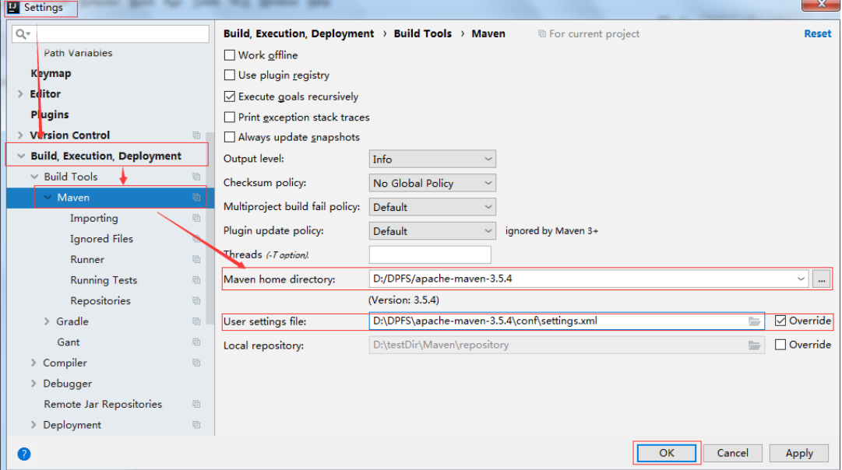Click the project-level icon beside Running Tests
The width and height of the screenshot is (842, 470).
pos(196,280)
